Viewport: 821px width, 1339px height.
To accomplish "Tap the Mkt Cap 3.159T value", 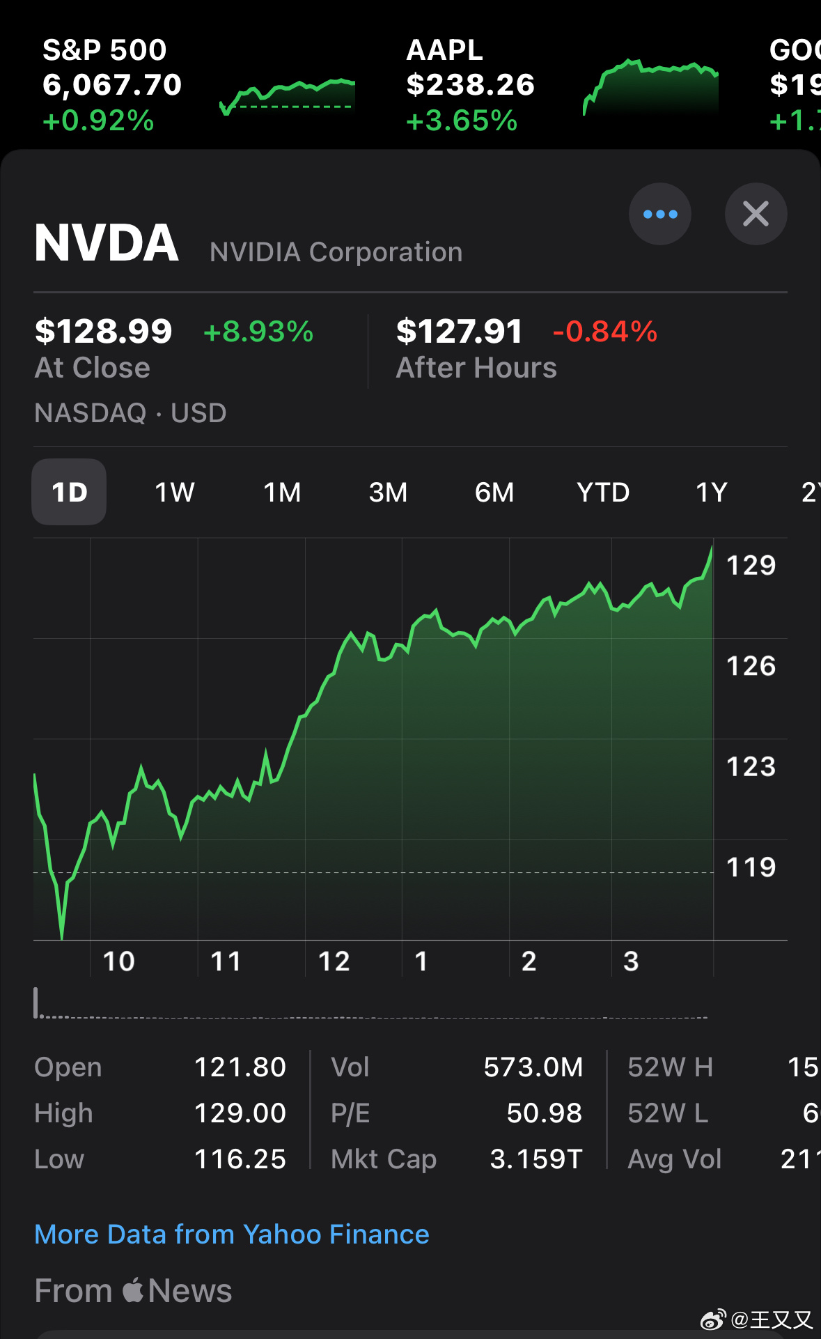I will pyautogui.click(x=535, y=1159).
